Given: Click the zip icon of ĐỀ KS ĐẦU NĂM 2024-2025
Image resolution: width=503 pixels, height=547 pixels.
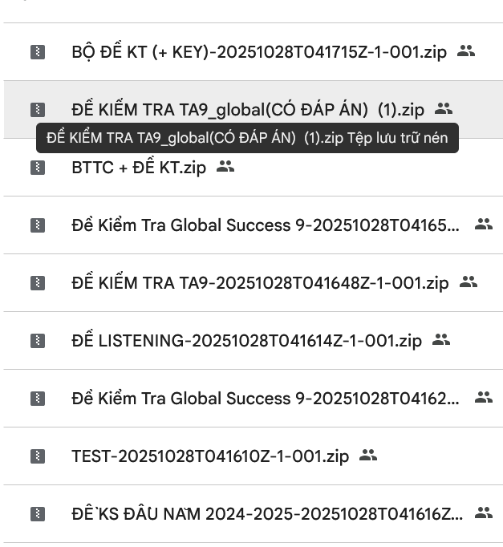Looking at the screenshot, I should pos(38,514).
